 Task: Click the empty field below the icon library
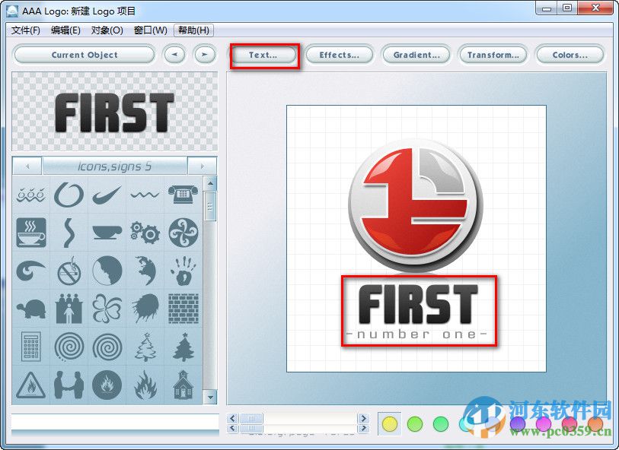[115, 422]
